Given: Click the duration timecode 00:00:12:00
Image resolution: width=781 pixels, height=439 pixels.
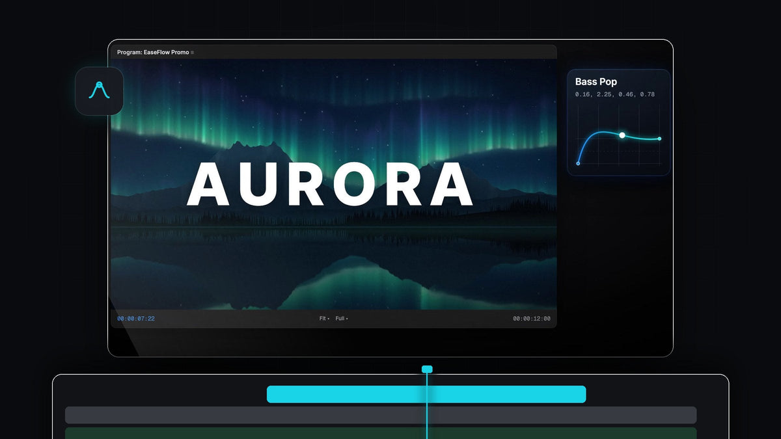Looking at the screenshot, I should (x=532, y=319).
